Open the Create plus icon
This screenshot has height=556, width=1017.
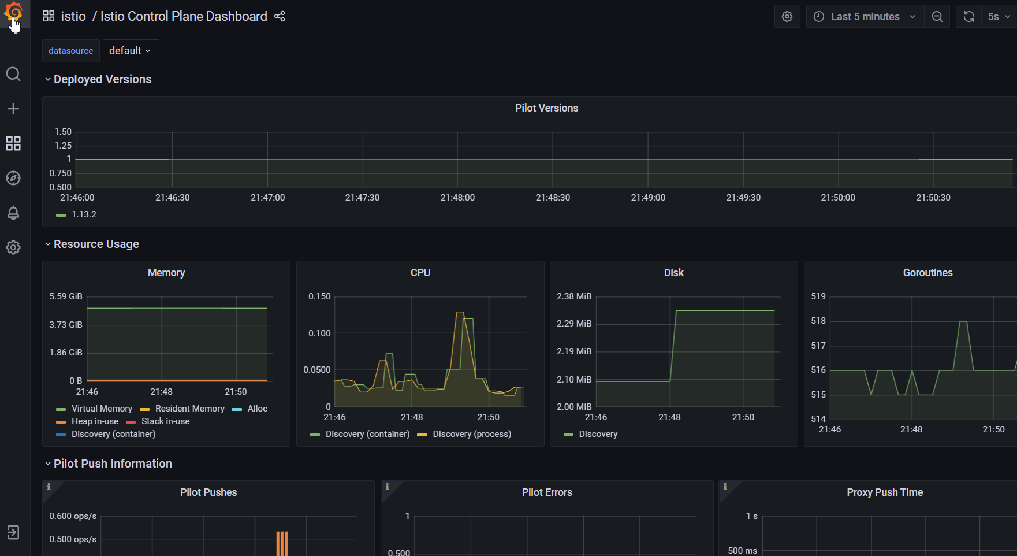13,109
